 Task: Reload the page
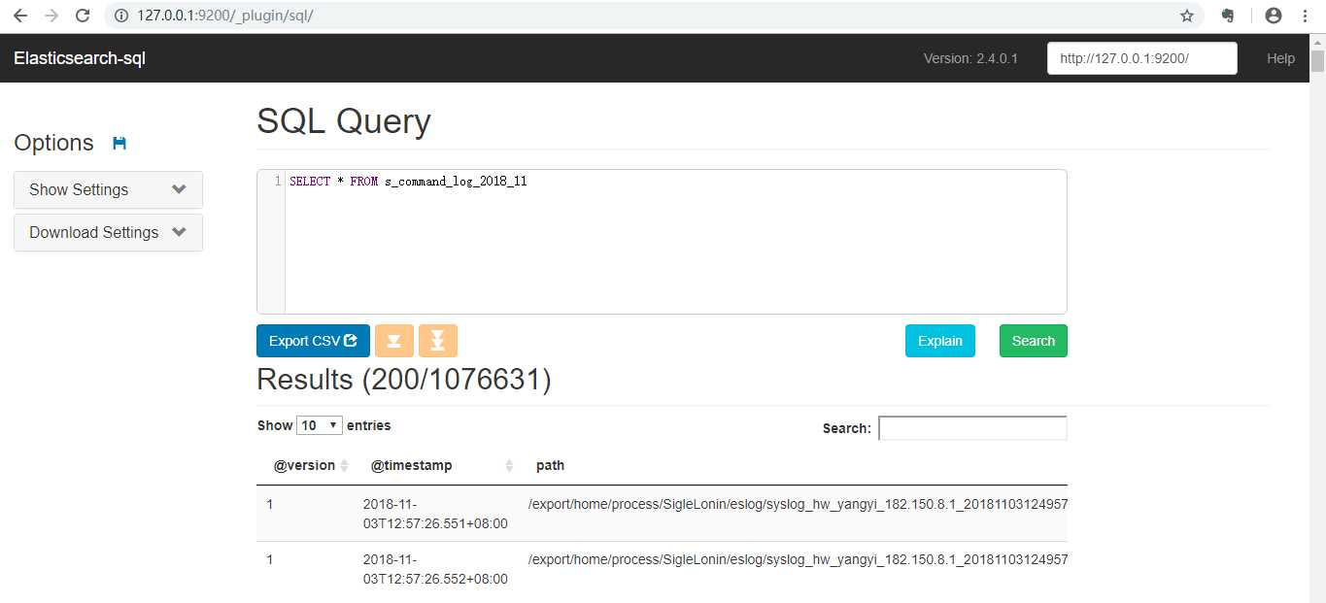(x=84, y=16)
